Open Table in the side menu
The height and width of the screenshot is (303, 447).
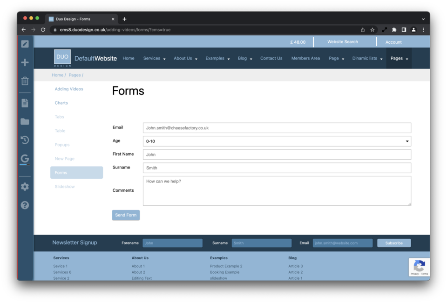pos(60,131)
